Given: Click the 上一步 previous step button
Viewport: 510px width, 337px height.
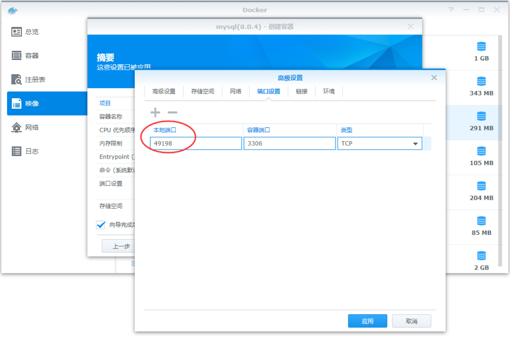Looking at the screenshot, I should coord(121,246).
